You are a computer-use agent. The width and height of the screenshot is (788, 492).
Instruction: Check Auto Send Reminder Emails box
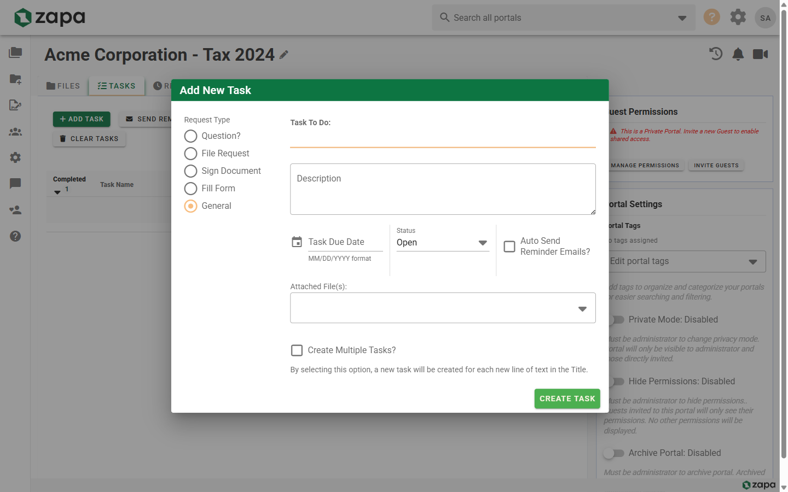coord(509,247)
